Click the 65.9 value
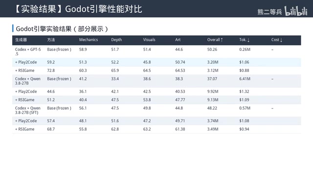 coord(115,70)
